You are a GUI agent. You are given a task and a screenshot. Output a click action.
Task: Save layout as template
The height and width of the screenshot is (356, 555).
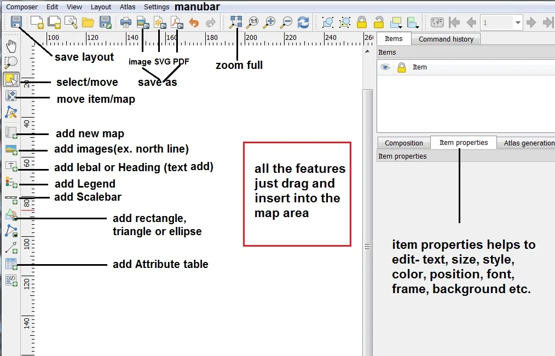pyautogui.click(x=106, y=22)
